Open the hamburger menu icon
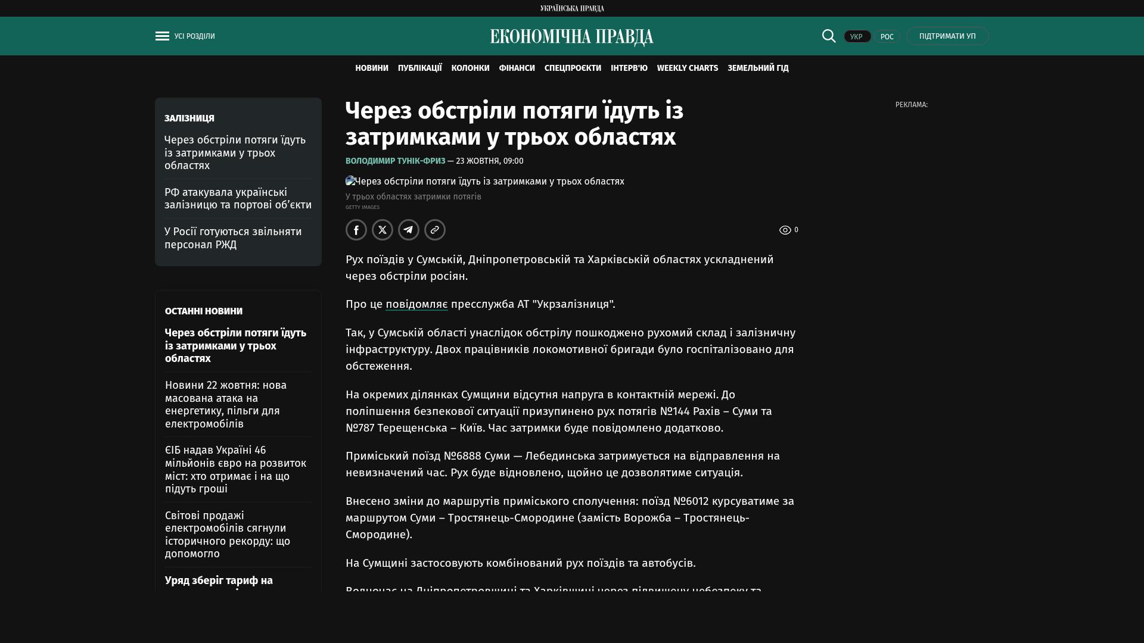The height and width of the screenshot is (643, 1144). pyautogui.click(x=162, y=36)
